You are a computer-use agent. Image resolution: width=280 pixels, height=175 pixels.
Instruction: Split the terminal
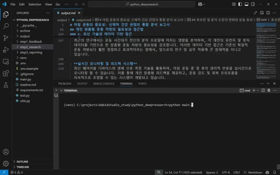pos(263,90)
